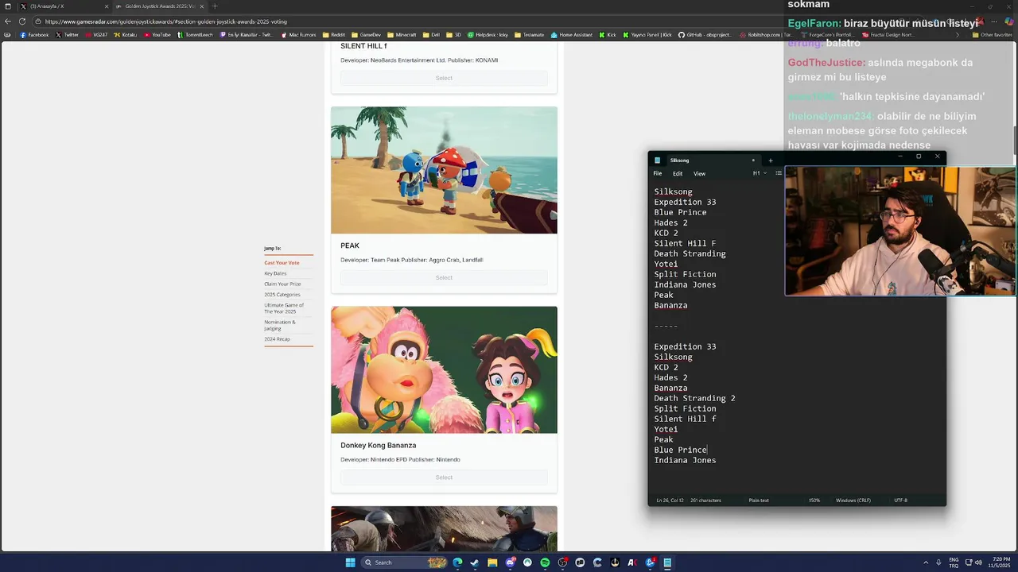
Task: Open the Minecraft bookmarks folder
Action: pyautogui.click(x=402, y=35)
